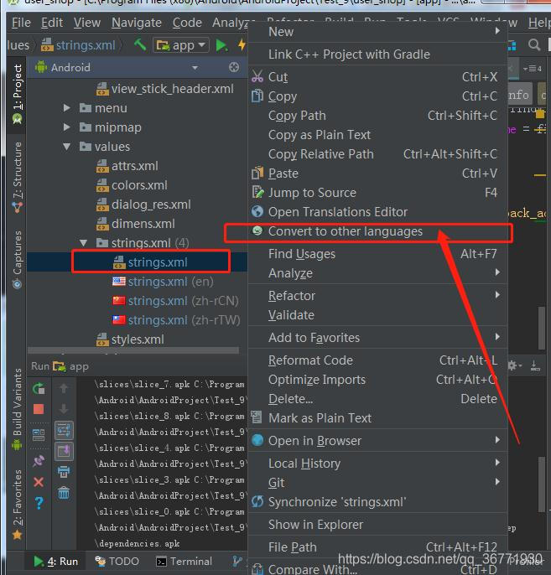Choose Show in Explorer
Viewport: 551px width, 575px height.
[378, 525]
